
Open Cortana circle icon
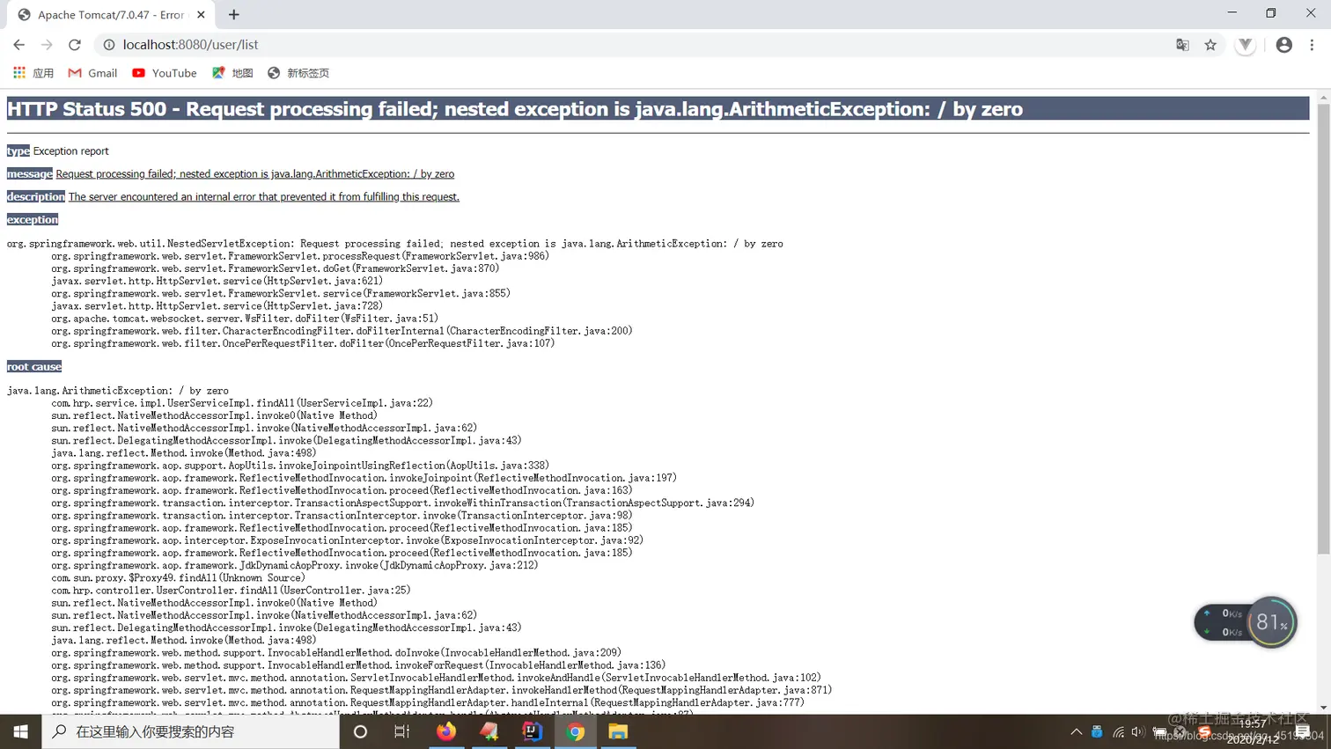[360, 731]
